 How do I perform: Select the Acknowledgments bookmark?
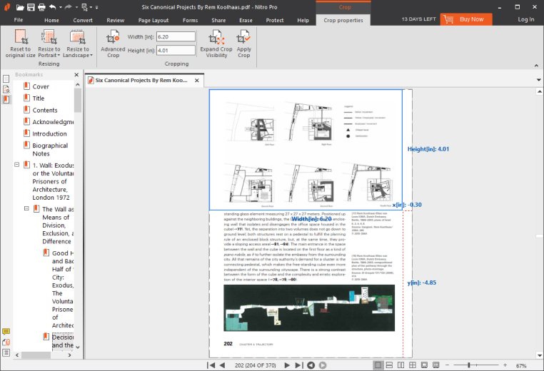point(53,122)
